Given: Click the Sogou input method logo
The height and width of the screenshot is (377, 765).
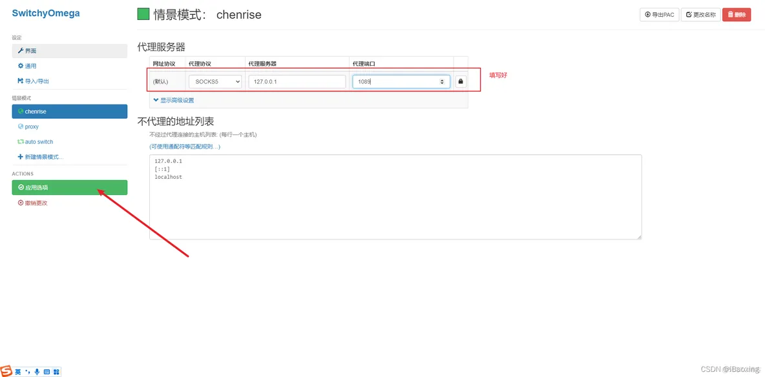Looking at the screenshot, I should point(6,371).
